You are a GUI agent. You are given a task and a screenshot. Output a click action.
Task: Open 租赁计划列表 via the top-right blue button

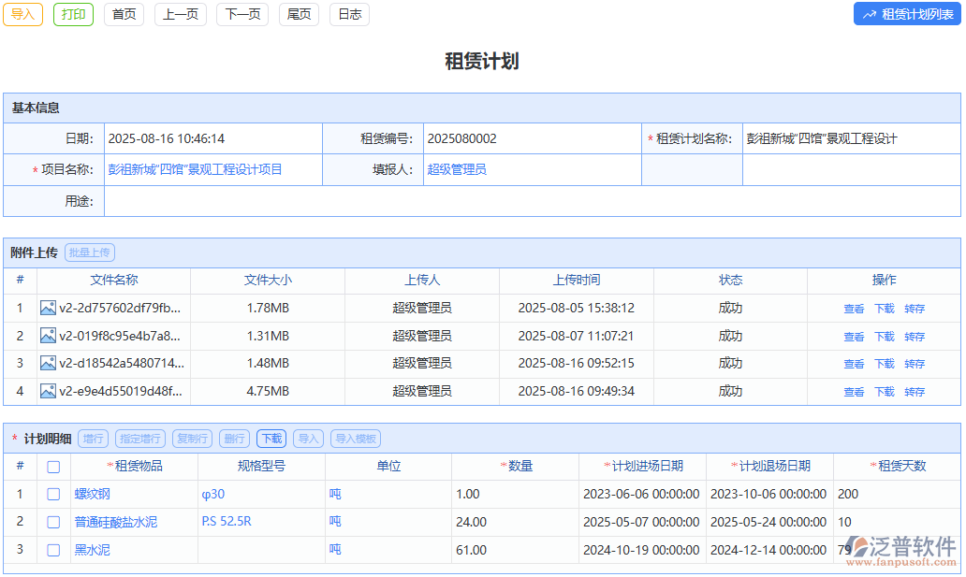pyautogui.click(x=906, y=14)
